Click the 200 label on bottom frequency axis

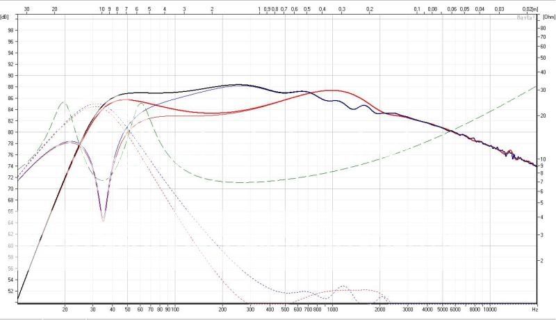point(222,308)
